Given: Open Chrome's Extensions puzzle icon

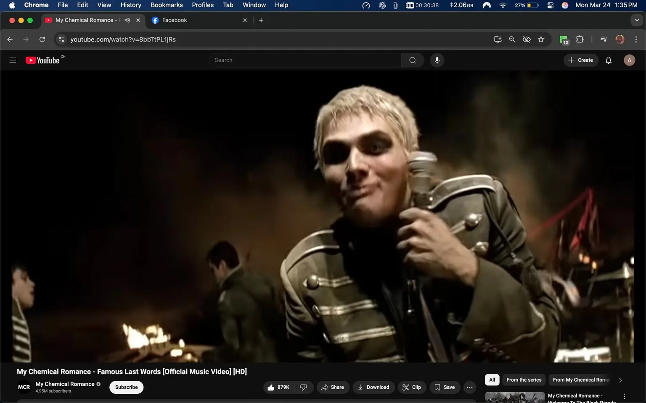Looking at the screenshot, I should [x=579, y=39].
